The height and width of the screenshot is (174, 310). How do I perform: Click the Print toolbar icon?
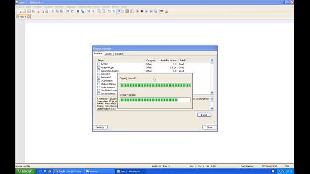[46, 11]
